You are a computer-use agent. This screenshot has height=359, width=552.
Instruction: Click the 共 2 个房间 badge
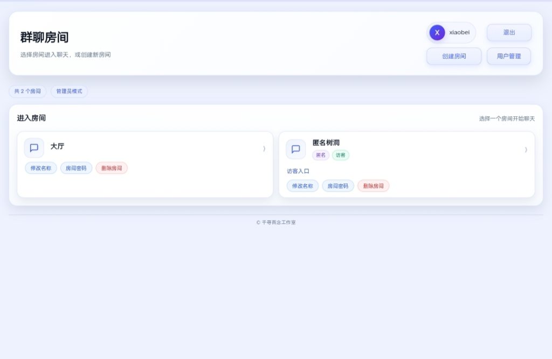(27, 91)
